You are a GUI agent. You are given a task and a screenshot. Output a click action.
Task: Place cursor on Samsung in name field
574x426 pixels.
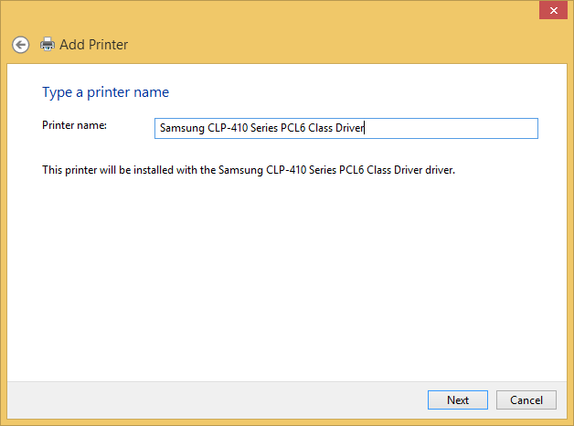[182, 128]
